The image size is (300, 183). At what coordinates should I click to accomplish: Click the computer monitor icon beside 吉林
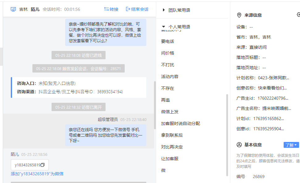coord(13,9)
